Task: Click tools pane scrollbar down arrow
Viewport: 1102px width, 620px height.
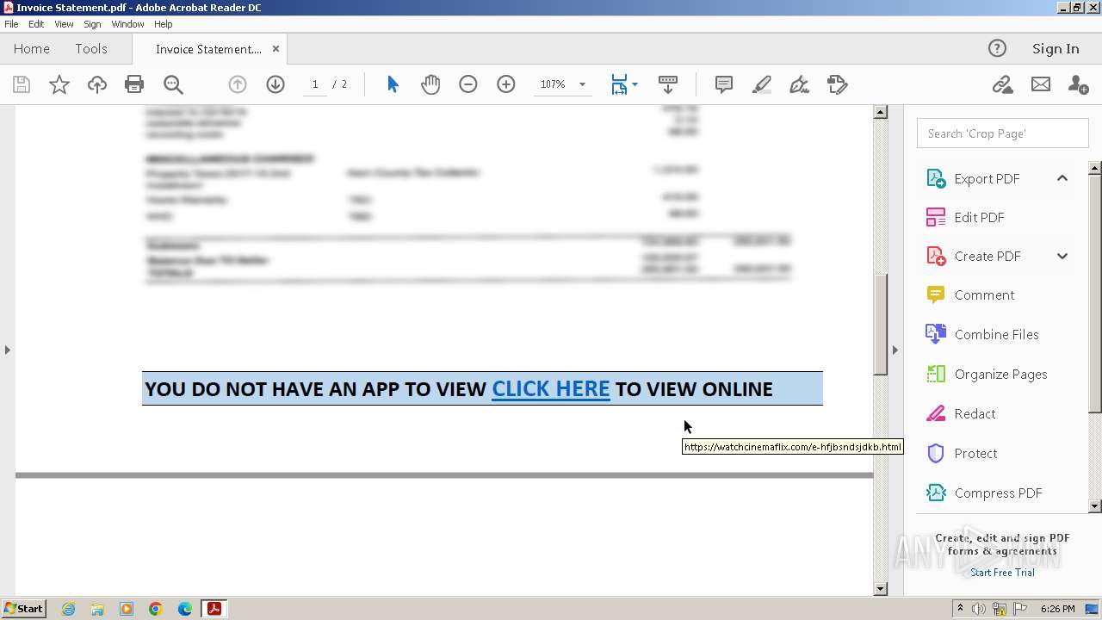Action: 1095,506
